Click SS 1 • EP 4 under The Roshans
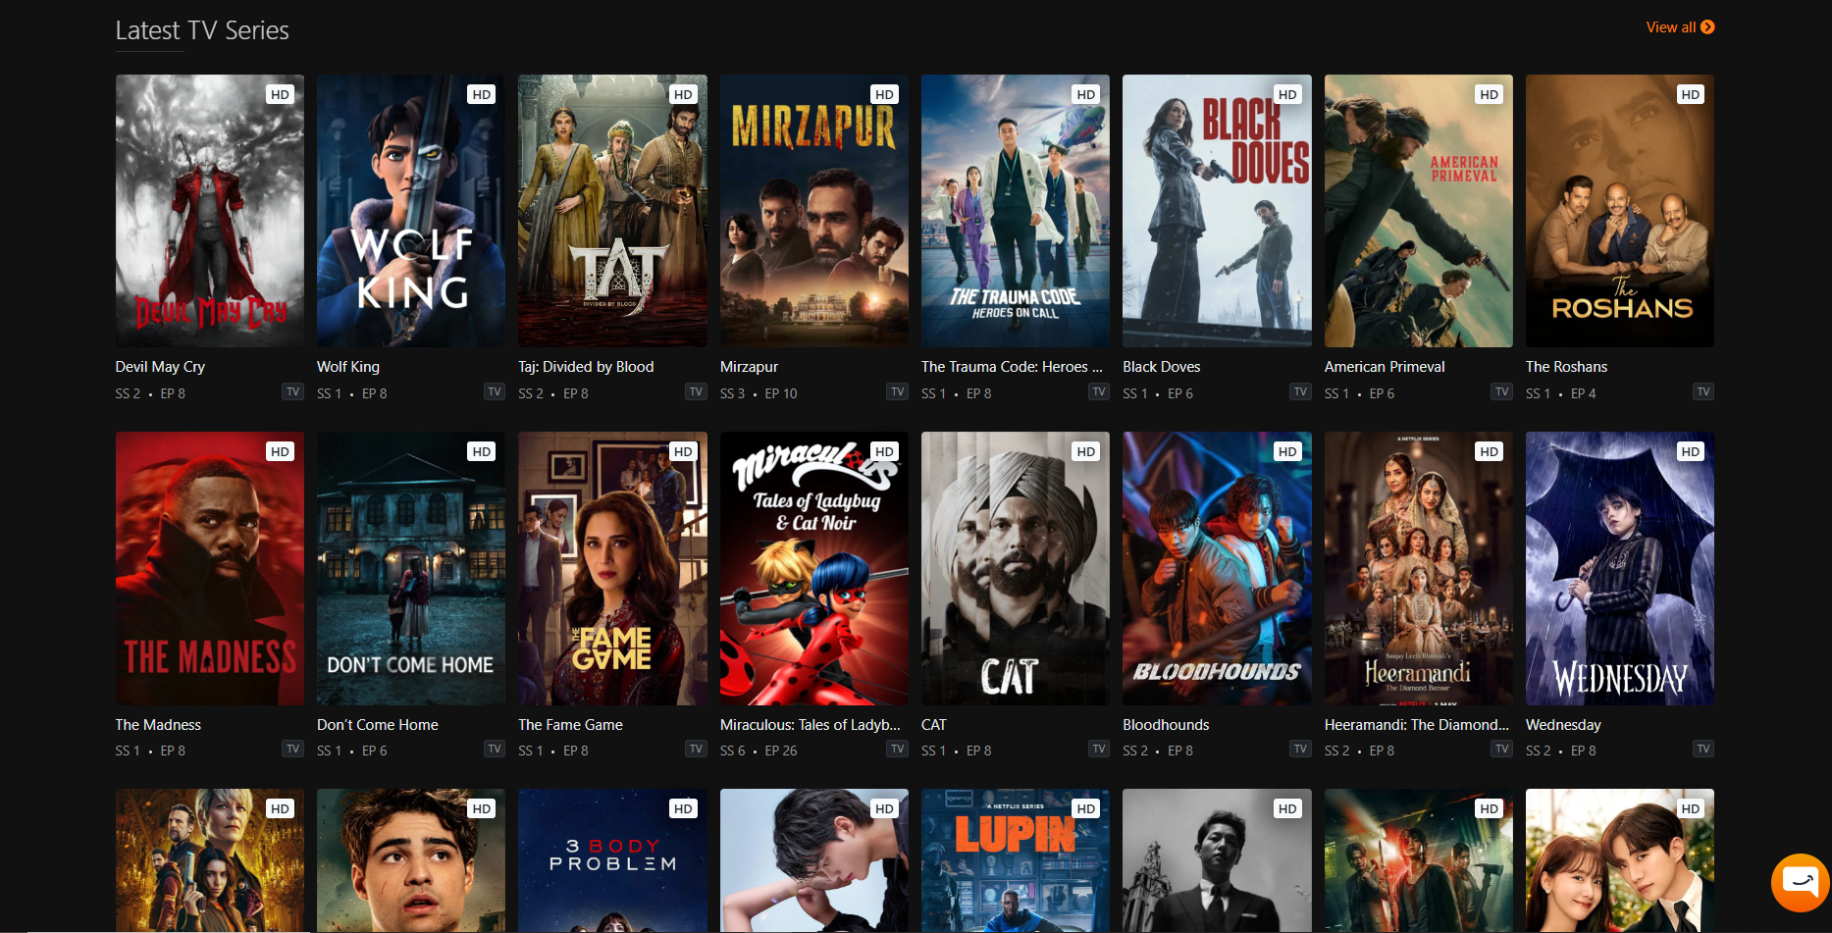Screen dimensions: 1832x933 tap(1561, 393)
